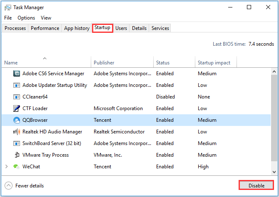
Task: Click the Adobe CS6 Service Manager icon
Action: click(x=17, y=74)
